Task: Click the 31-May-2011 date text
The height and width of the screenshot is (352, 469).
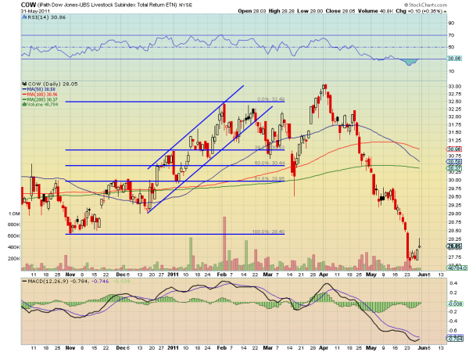Action: tap(35, 11)
